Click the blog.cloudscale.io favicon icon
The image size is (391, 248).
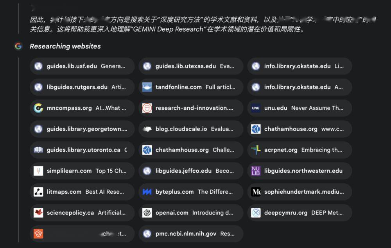[x=147, y=129]
